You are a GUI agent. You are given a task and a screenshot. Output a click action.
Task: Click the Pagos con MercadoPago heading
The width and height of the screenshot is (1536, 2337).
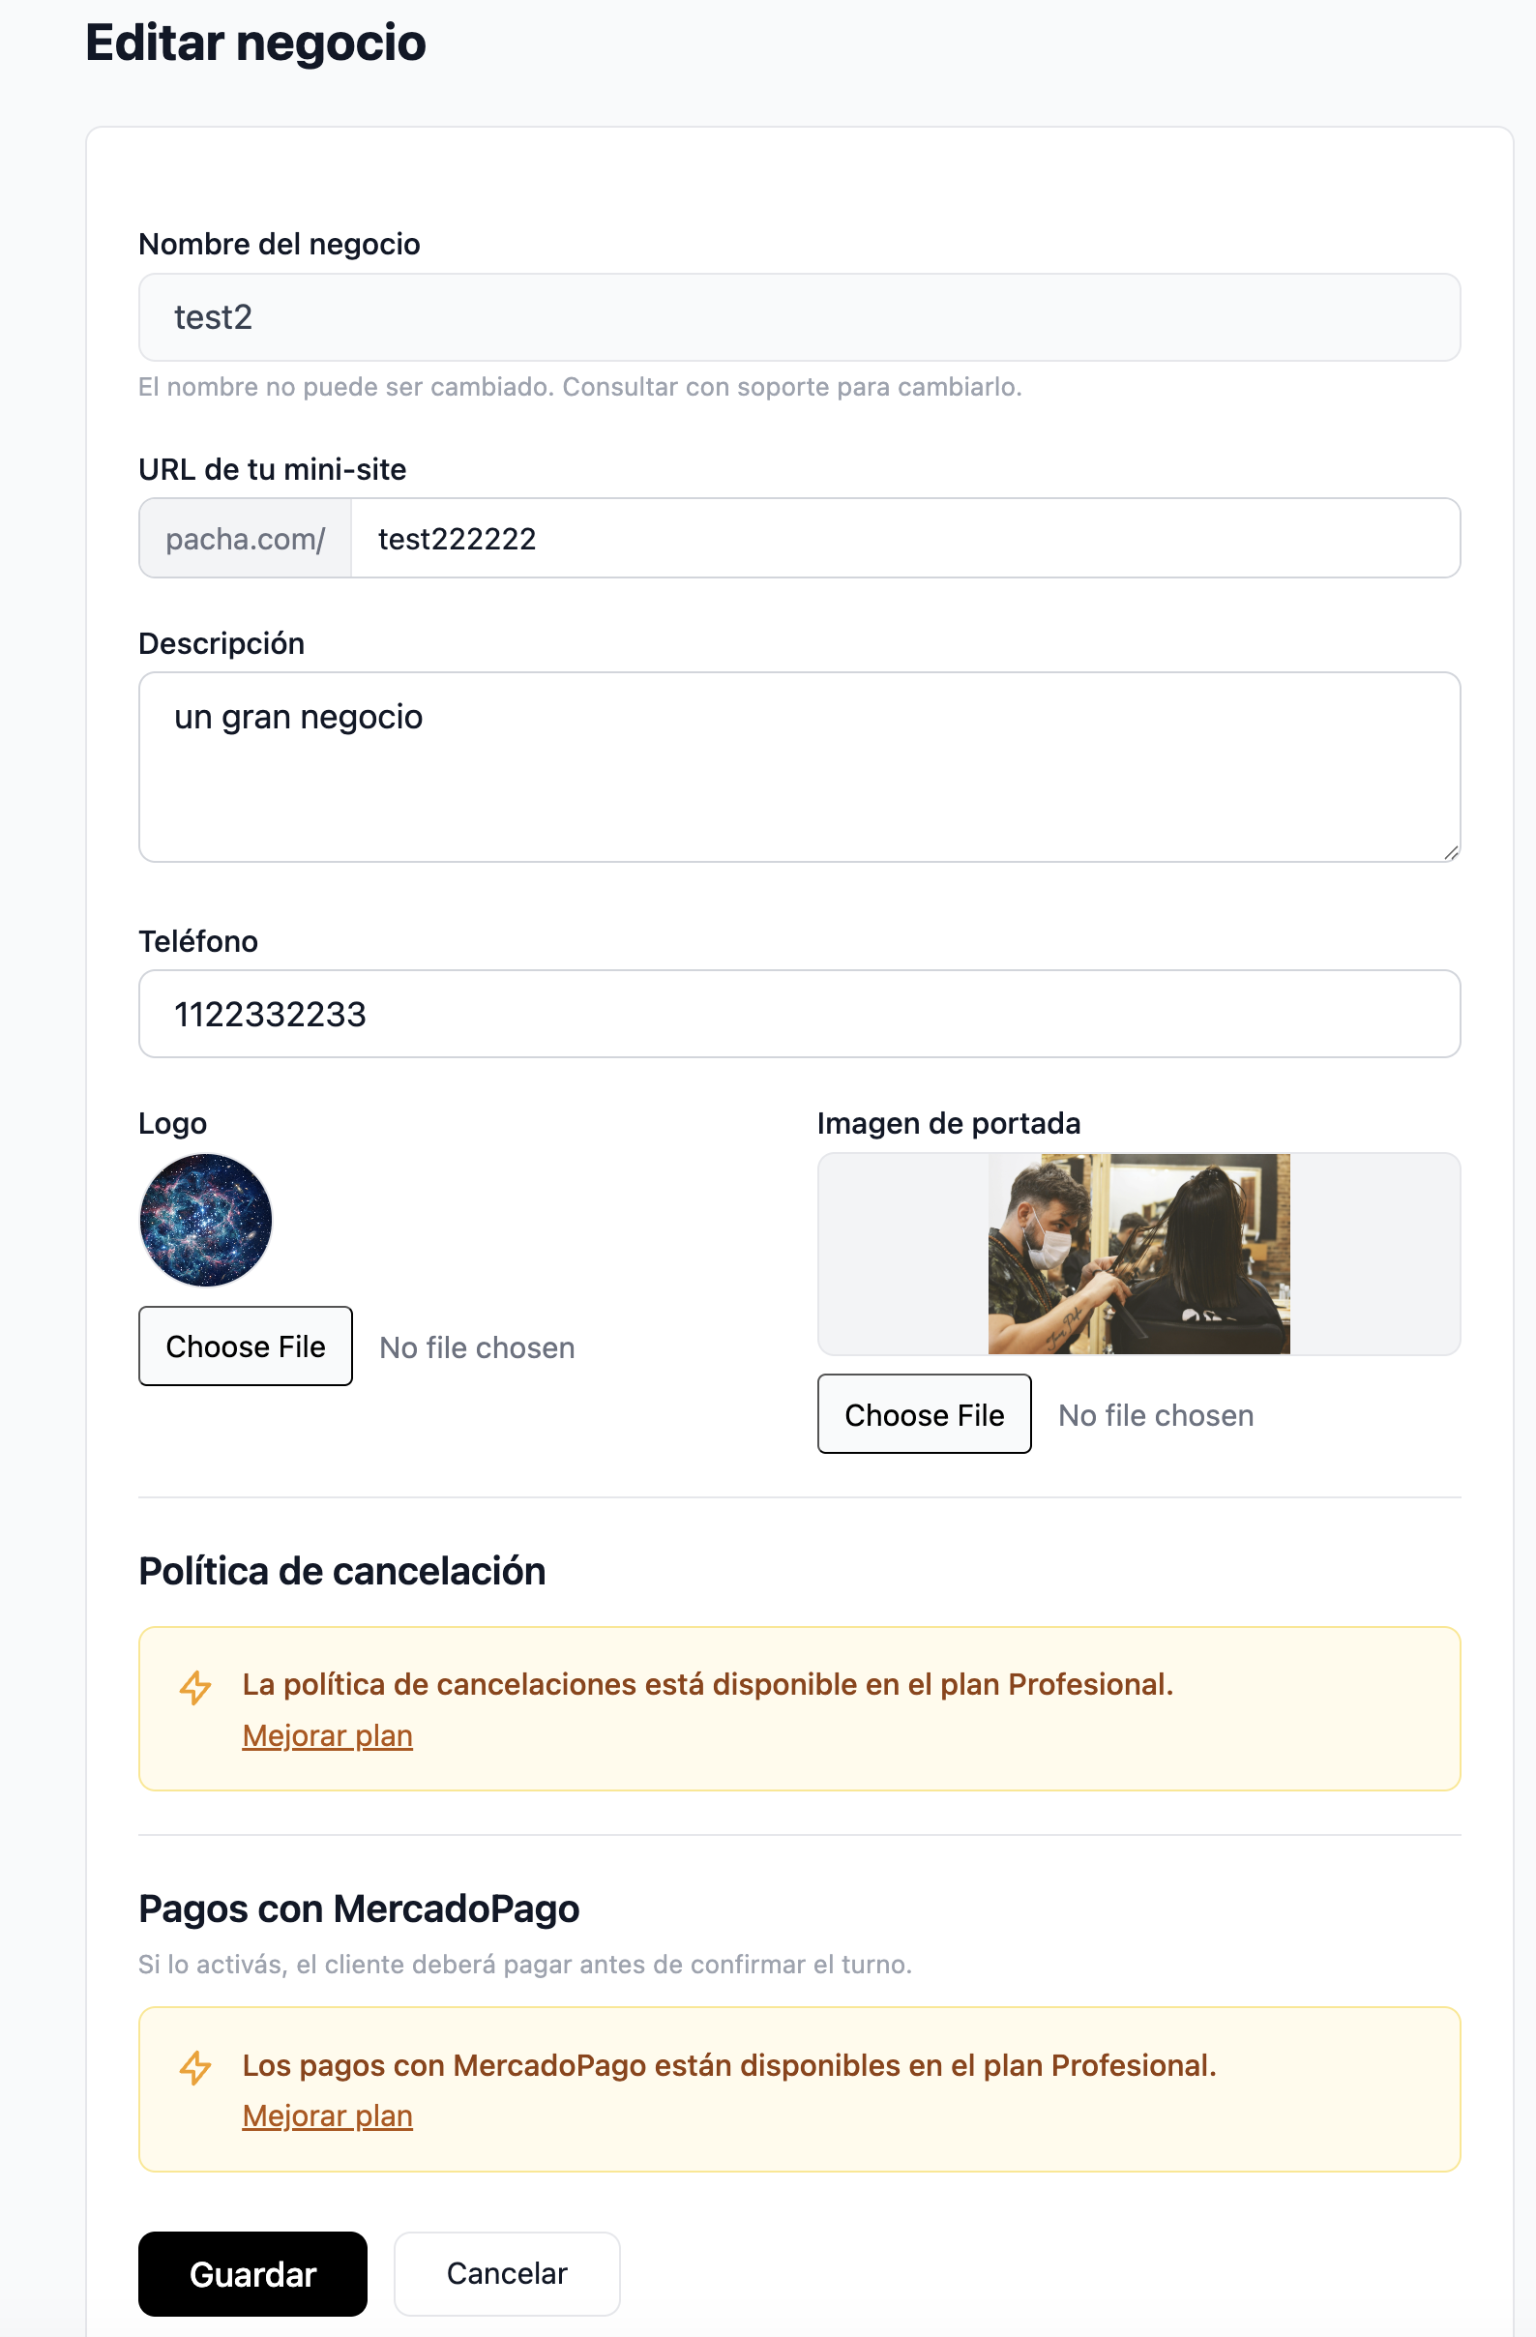tap(360, 1908)
